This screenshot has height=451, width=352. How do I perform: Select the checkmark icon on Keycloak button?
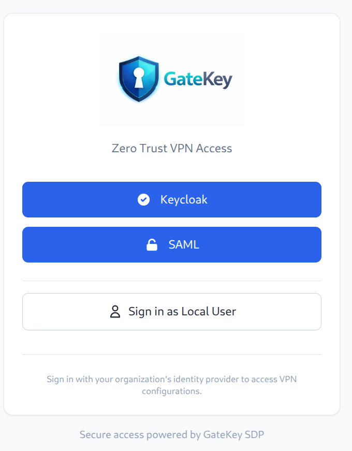[143, 199]
